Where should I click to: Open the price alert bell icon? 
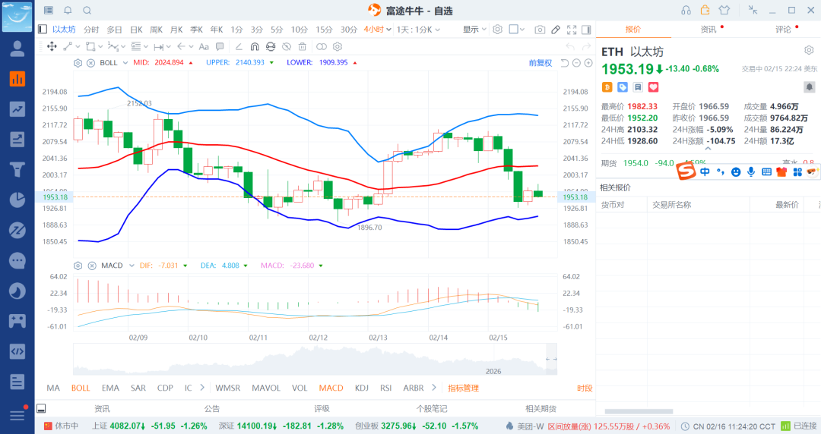809,88
